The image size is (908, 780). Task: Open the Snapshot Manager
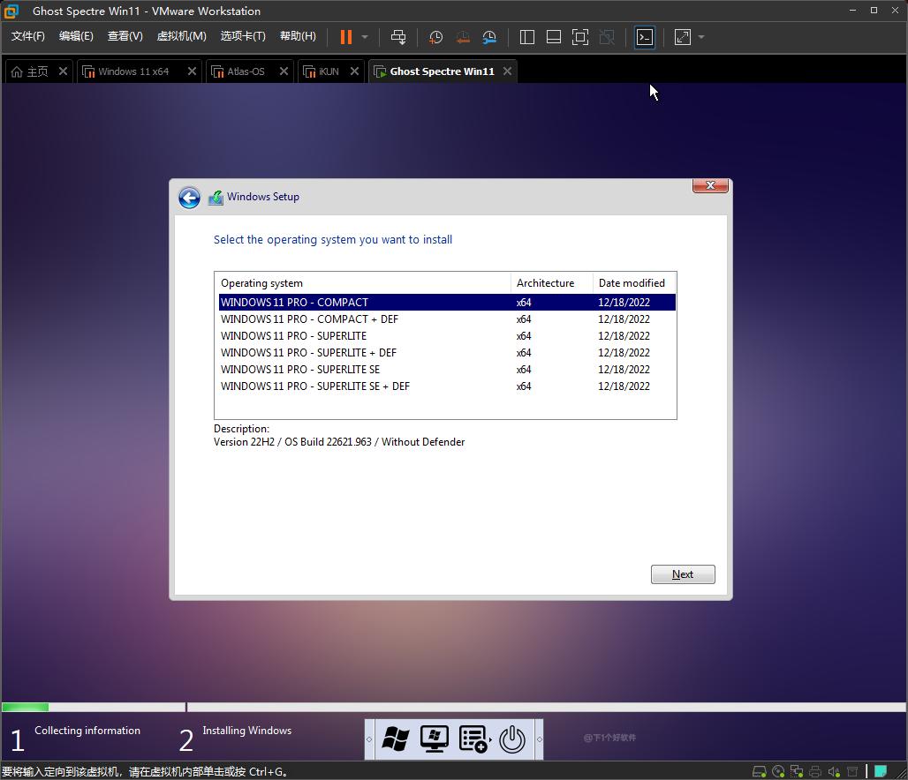pos(489,37)
